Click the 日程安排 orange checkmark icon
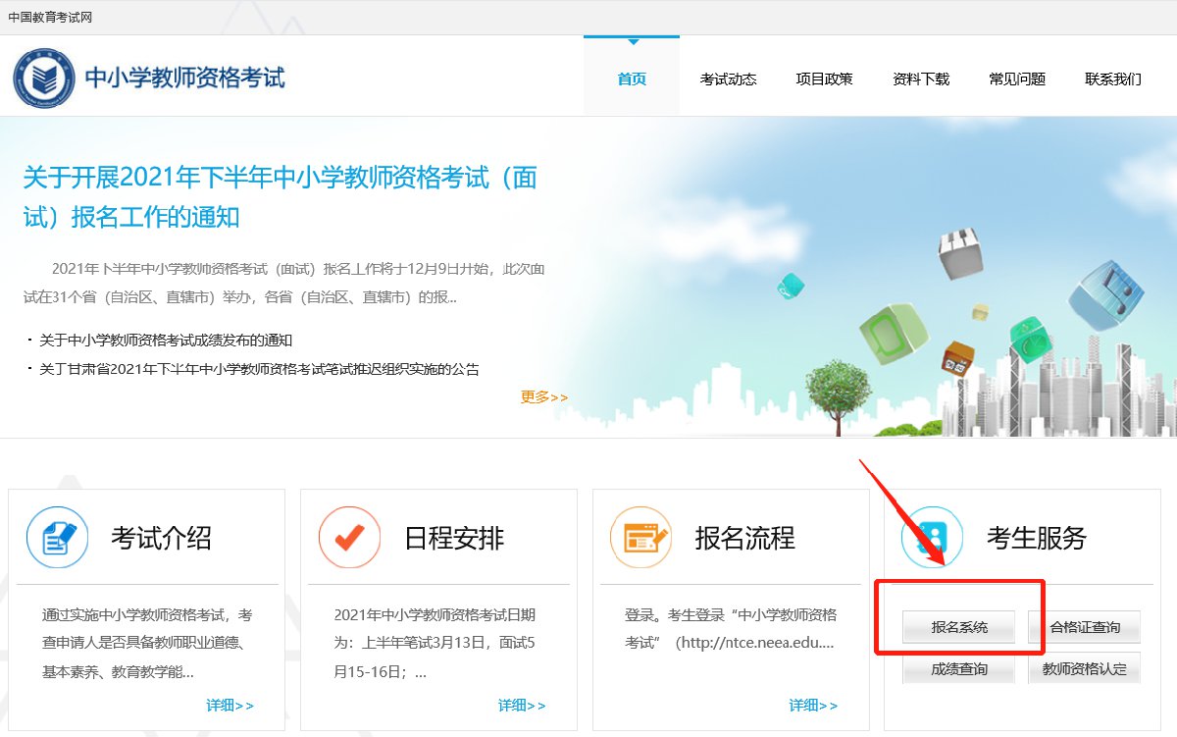This screenshot has width=1177, height=737. click(x=349, y=537)
